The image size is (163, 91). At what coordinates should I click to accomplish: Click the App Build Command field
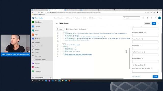click(x=145, y=35)
